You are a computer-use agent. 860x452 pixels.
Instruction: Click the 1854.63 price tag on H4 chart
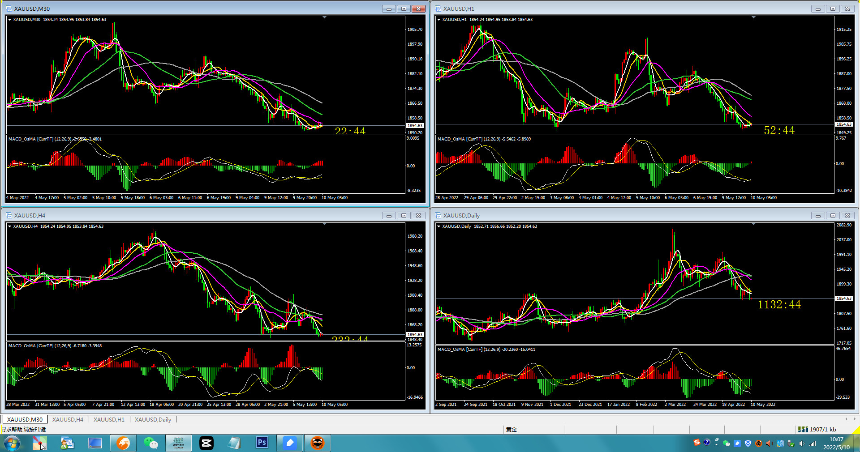coord(415,335)
